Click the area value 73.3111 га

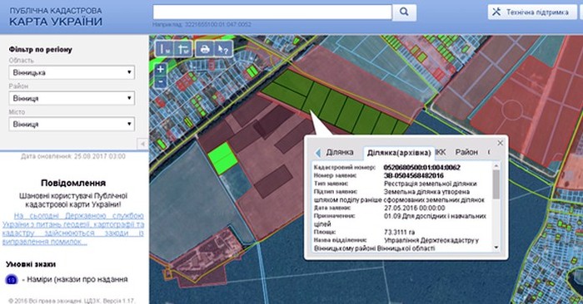[x=399, y=232]
